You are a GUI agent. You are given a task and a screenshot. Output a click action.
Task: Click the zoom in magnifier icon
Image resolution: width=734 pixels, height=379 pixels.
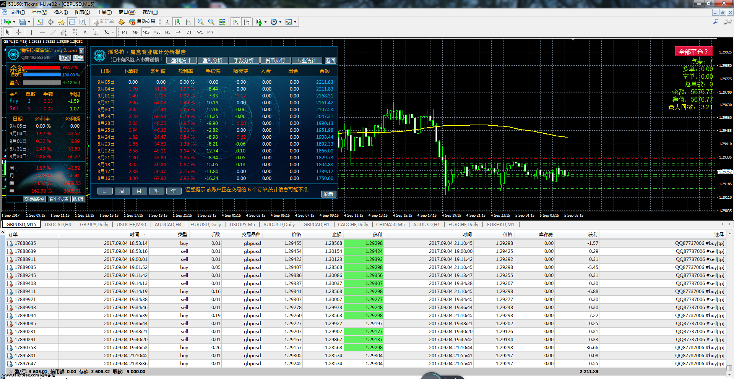(201, 22)
